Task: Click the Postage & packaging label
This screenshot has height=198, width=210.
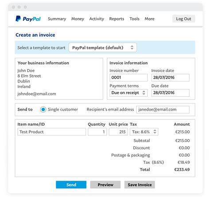Action: pyautogui.click(x=131, y=155)
